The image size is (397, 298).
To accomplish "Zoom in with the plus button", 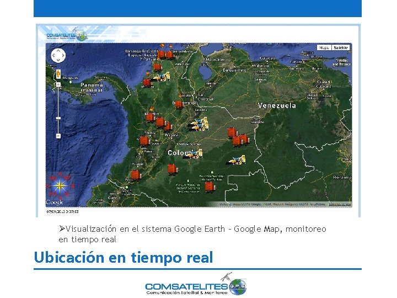I will [58, 84].
